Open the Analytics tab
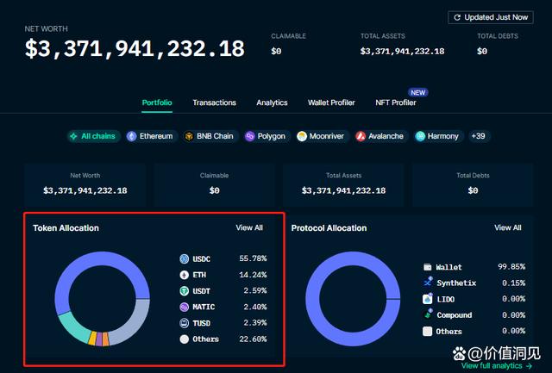552x373 pixels. click(272, 103)
